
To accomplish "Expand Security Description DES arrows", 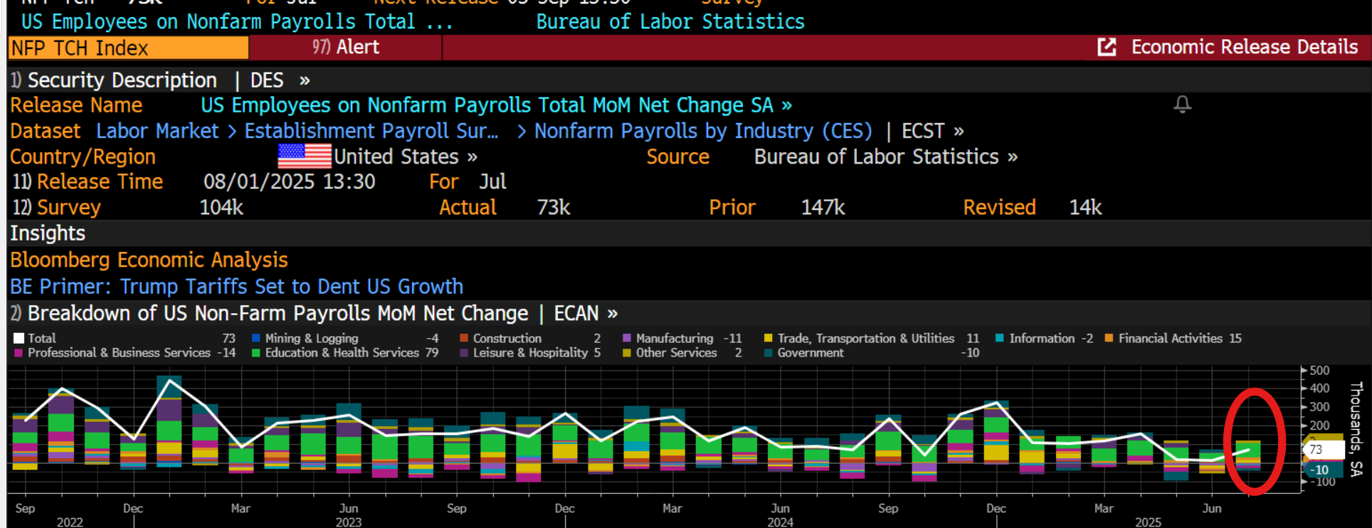I will 305,80.
